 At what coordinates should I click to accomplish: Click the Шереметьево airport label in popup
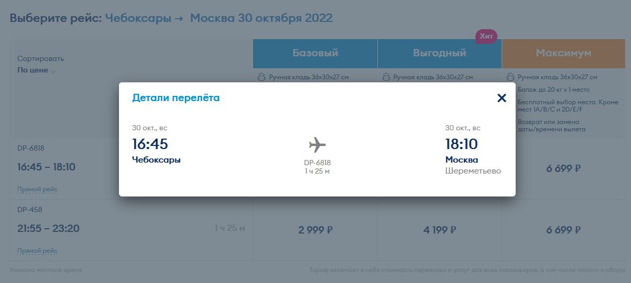coord(473,171)
